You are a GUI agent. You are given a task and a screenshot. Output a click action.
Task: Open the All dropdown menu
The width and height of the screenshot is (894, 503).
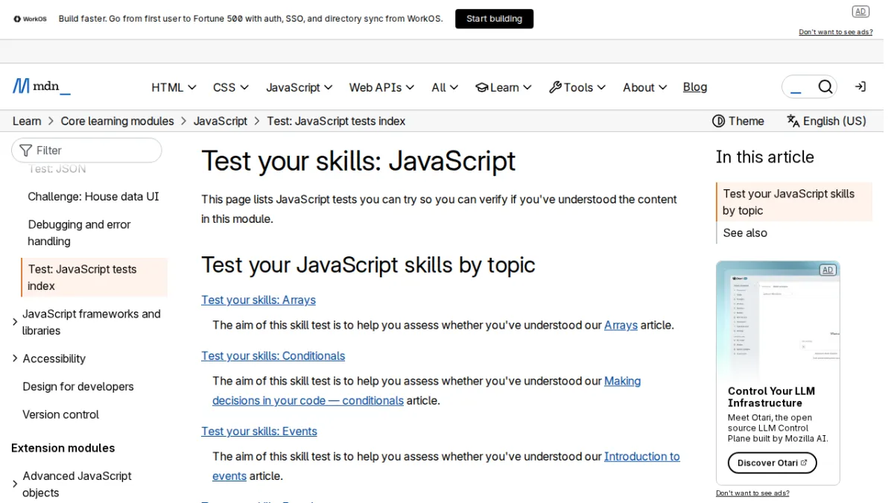[x=445, y=87]
